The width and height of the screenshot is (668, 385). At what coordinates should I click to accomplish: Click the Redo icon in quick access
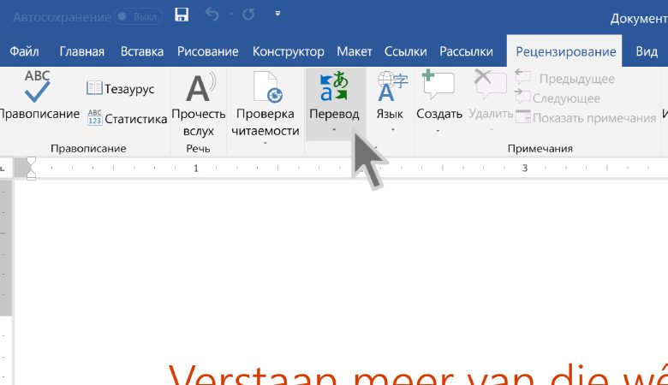tap(248, 15)
